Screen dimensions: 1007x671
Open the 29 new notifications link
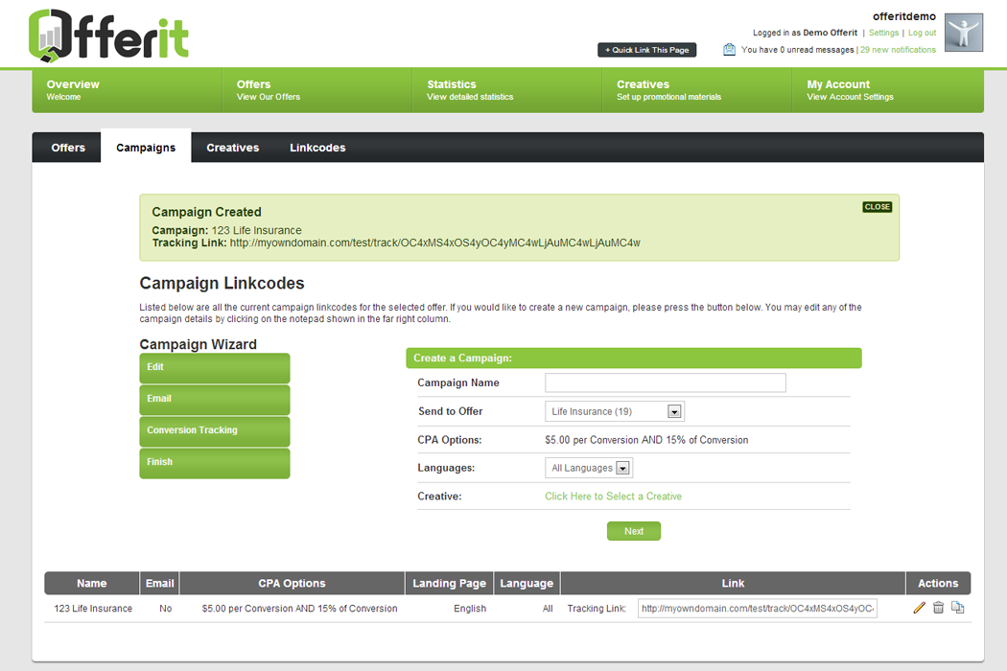(898, 50)
